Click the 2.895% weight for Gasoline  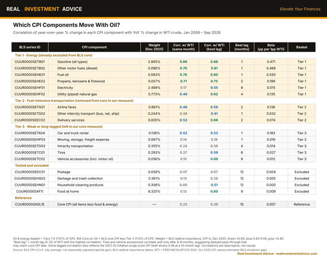tap(154, 62)
